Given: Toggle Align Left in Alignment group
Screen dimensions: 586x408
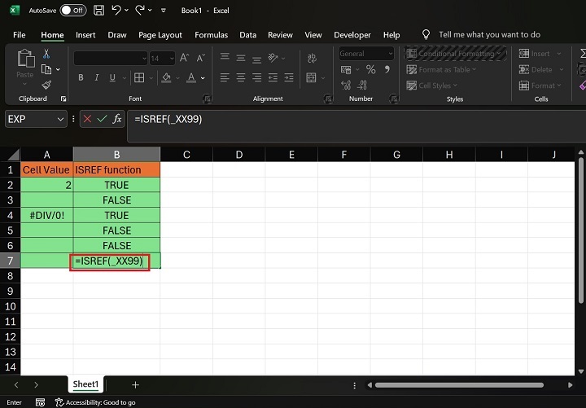Looking at the screenshot, I should tap(225, 77).
